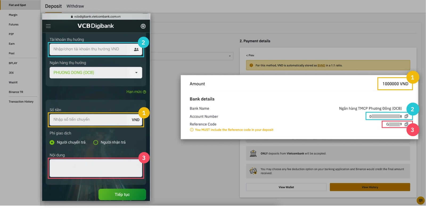Open saved beneficiaries contacts icon
This screenshot has width=426, height=209.
click(x=136, y=49)
